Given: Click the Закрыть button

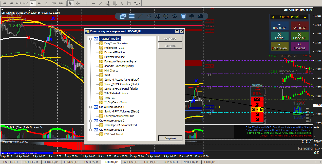Looking at the screenshot, I should pyautogui.click(x=170, y=138).
